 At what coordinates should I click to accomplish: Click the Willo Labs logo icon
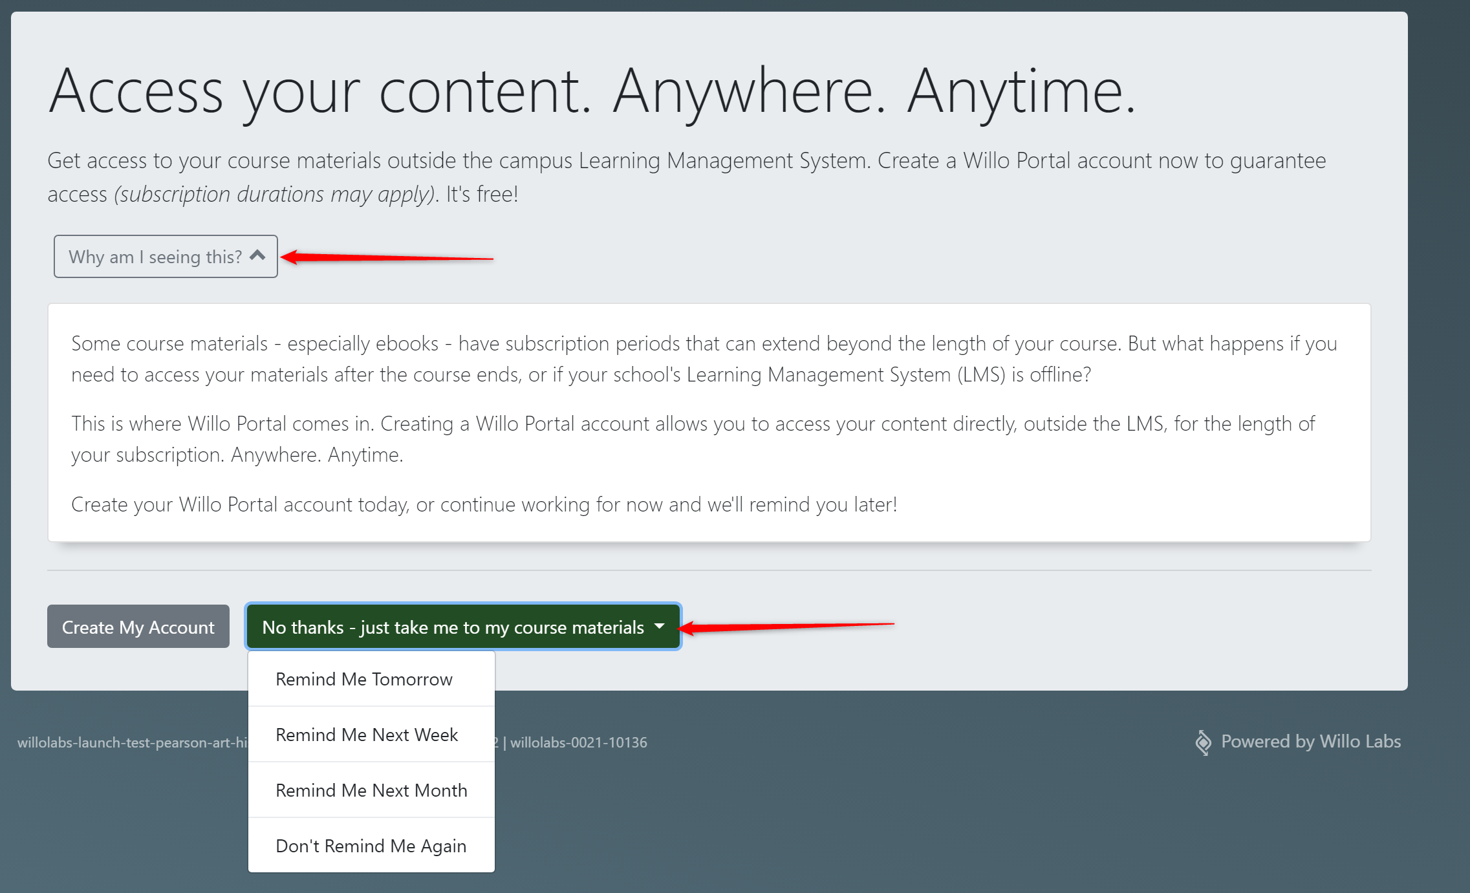click(x=1203, y=742)
